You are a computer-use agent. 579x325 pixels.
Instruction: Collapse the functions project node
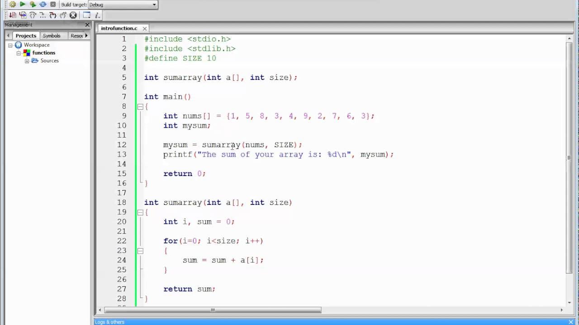click(19, 53)
